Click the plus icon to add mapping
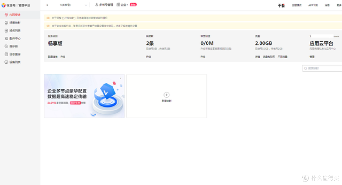The image size is (342, 185). pos(167,95)
